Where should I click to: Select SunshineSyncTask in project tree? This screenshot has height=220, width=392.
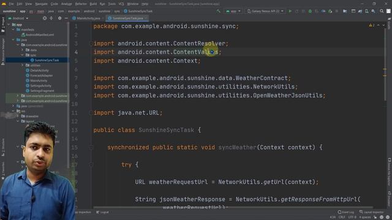click(47, 60)
